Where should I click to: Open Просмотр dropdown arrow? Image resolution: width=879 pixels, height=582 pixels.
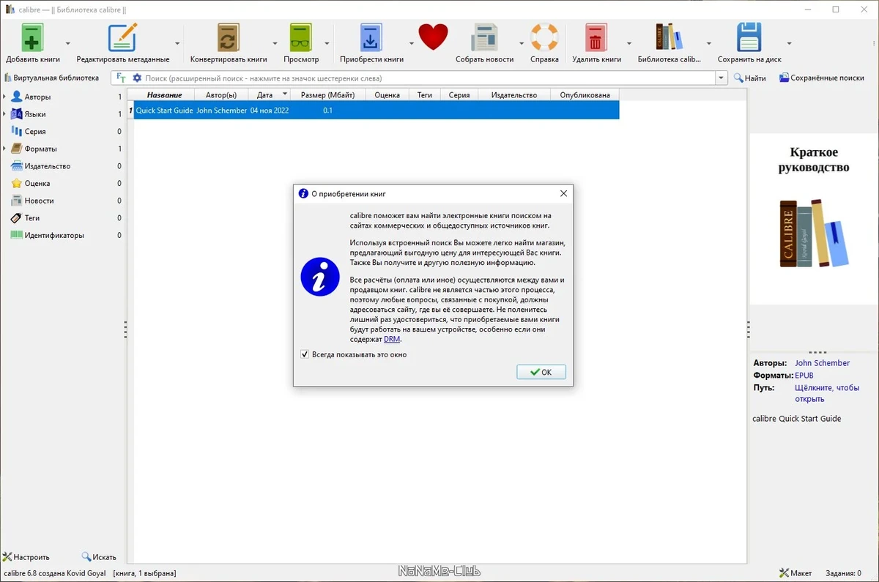point(327,43)
